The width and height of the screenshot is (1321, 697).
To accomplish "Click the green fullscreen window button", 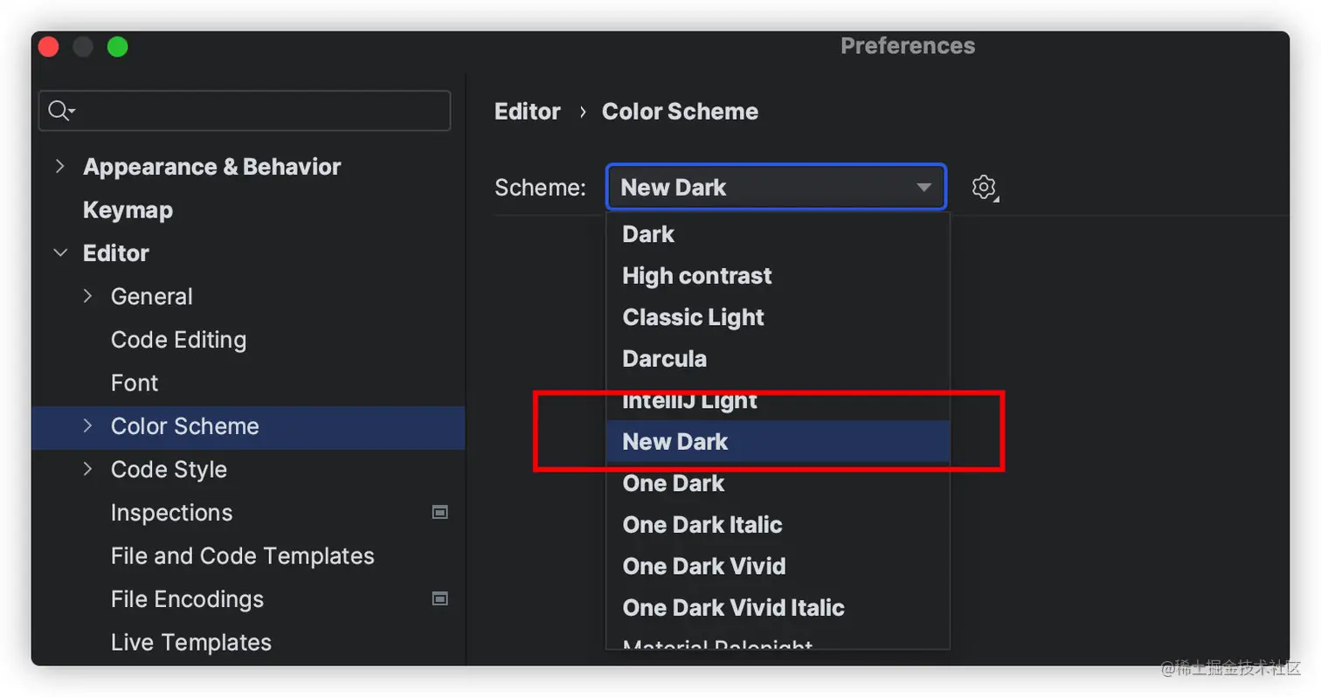I will click(117, 47).
